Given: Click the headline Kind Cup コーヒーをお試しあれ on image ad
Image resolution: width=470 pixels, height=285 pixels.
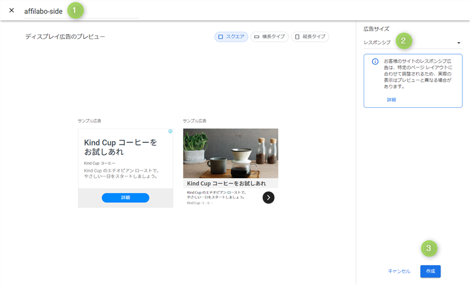Looking at the screenshot, I should [226, 184].
